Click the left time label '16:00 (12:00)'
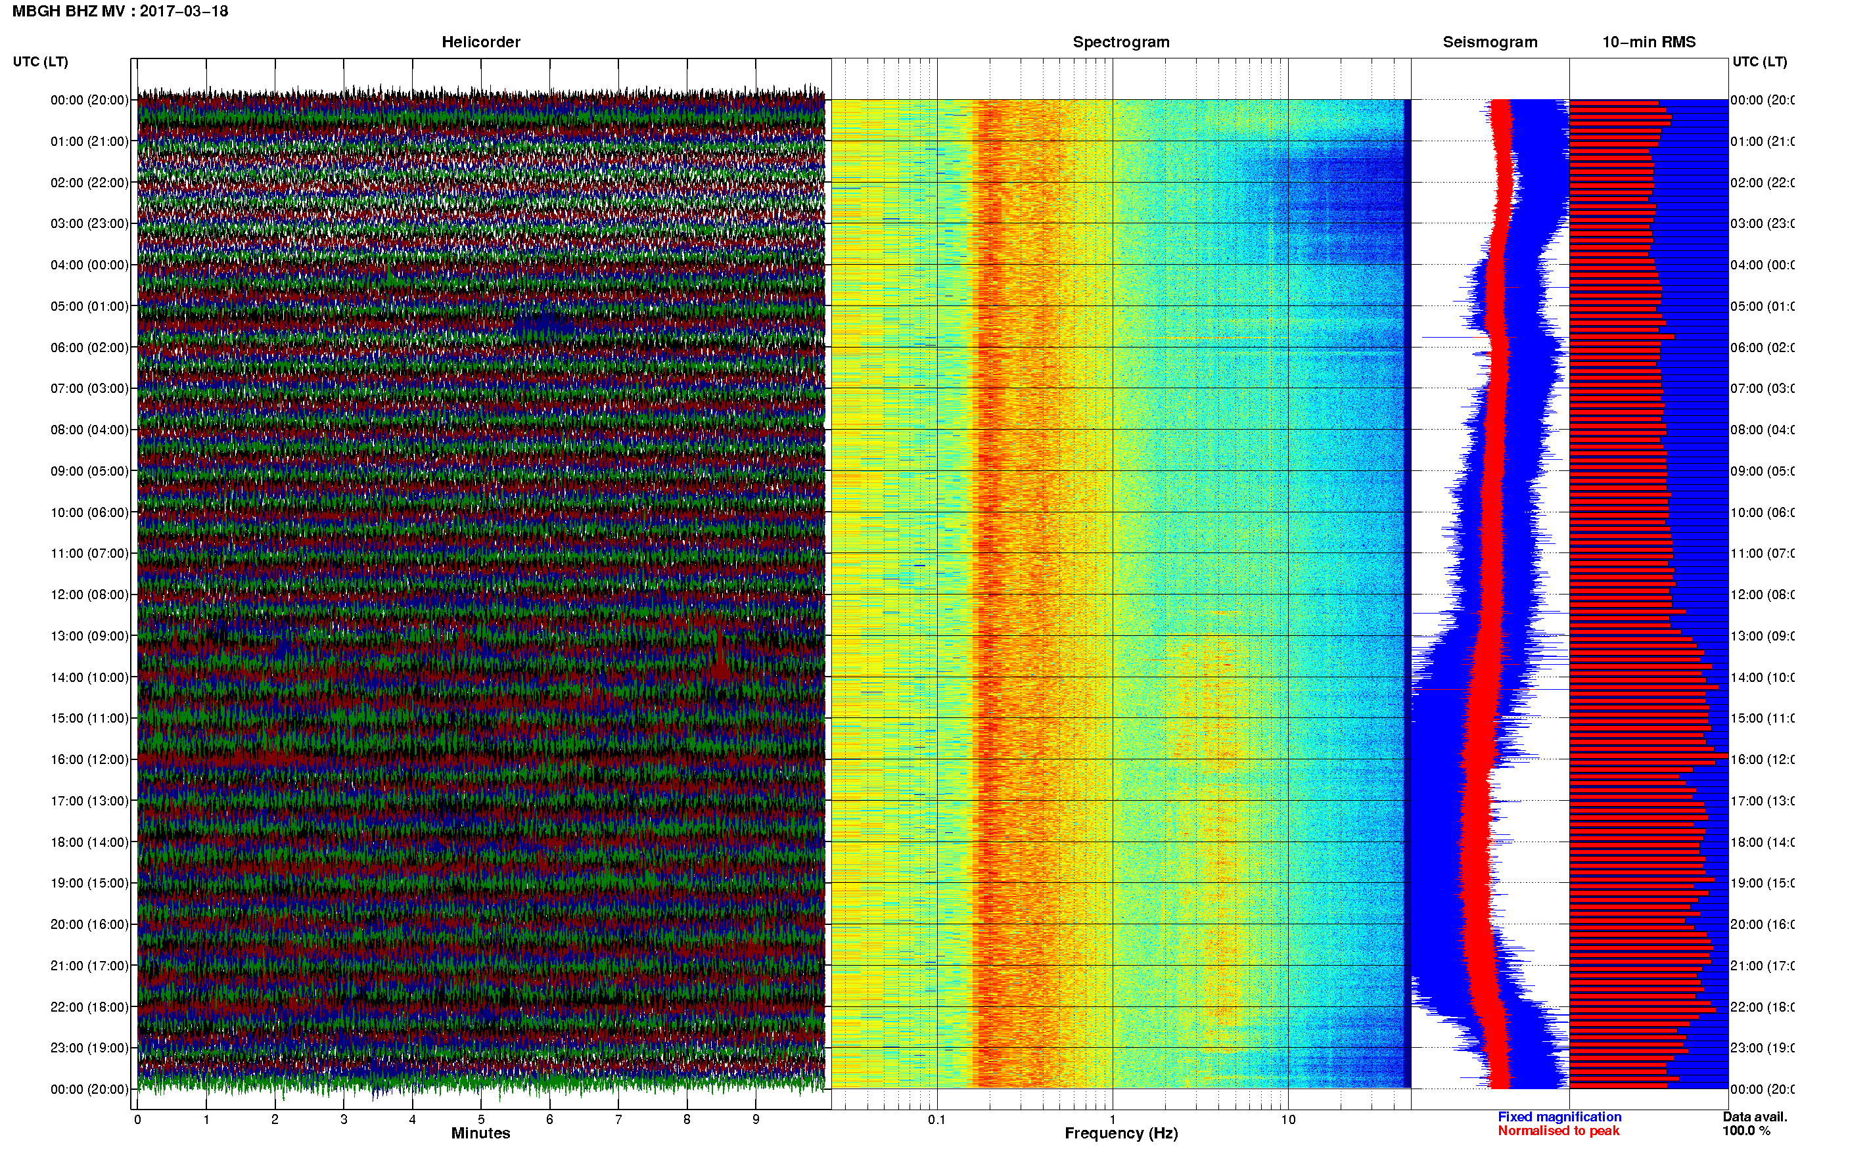 pos(89,759)
